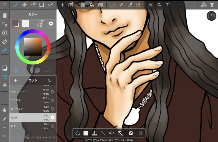Switch to the カラー tab
Image resolution: width=218 pixels, height=142 pixels.
(x=22, y=70)
